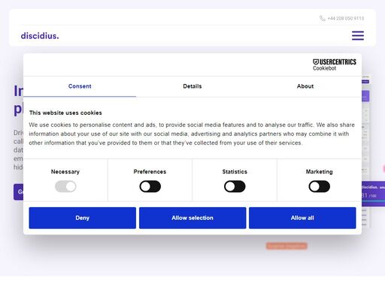Click the 'This website uses cookies' heading
This screenshot has height=288, width=385.
point(65,112)
